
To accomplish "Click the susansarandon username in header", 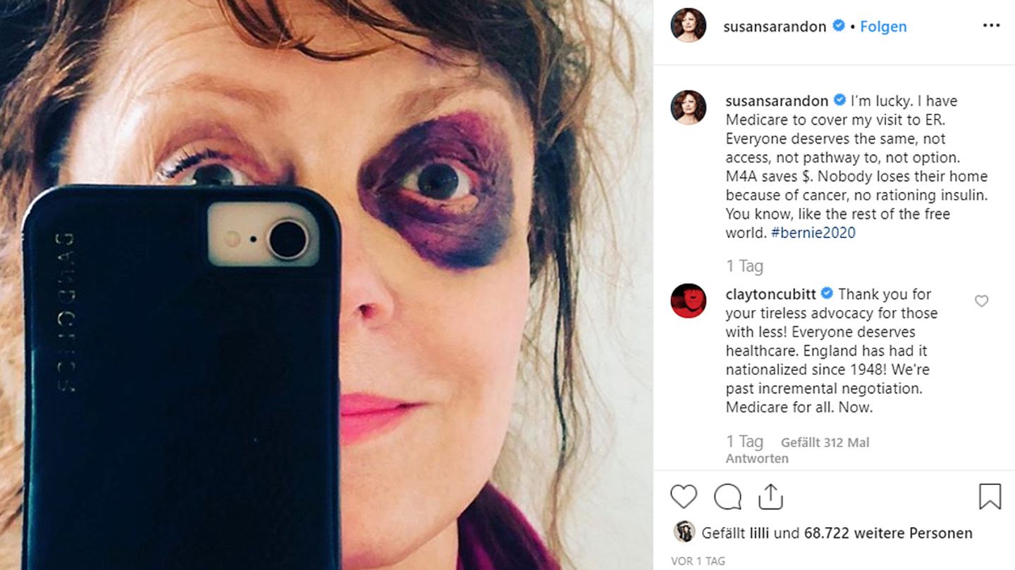I will [775, 27].
